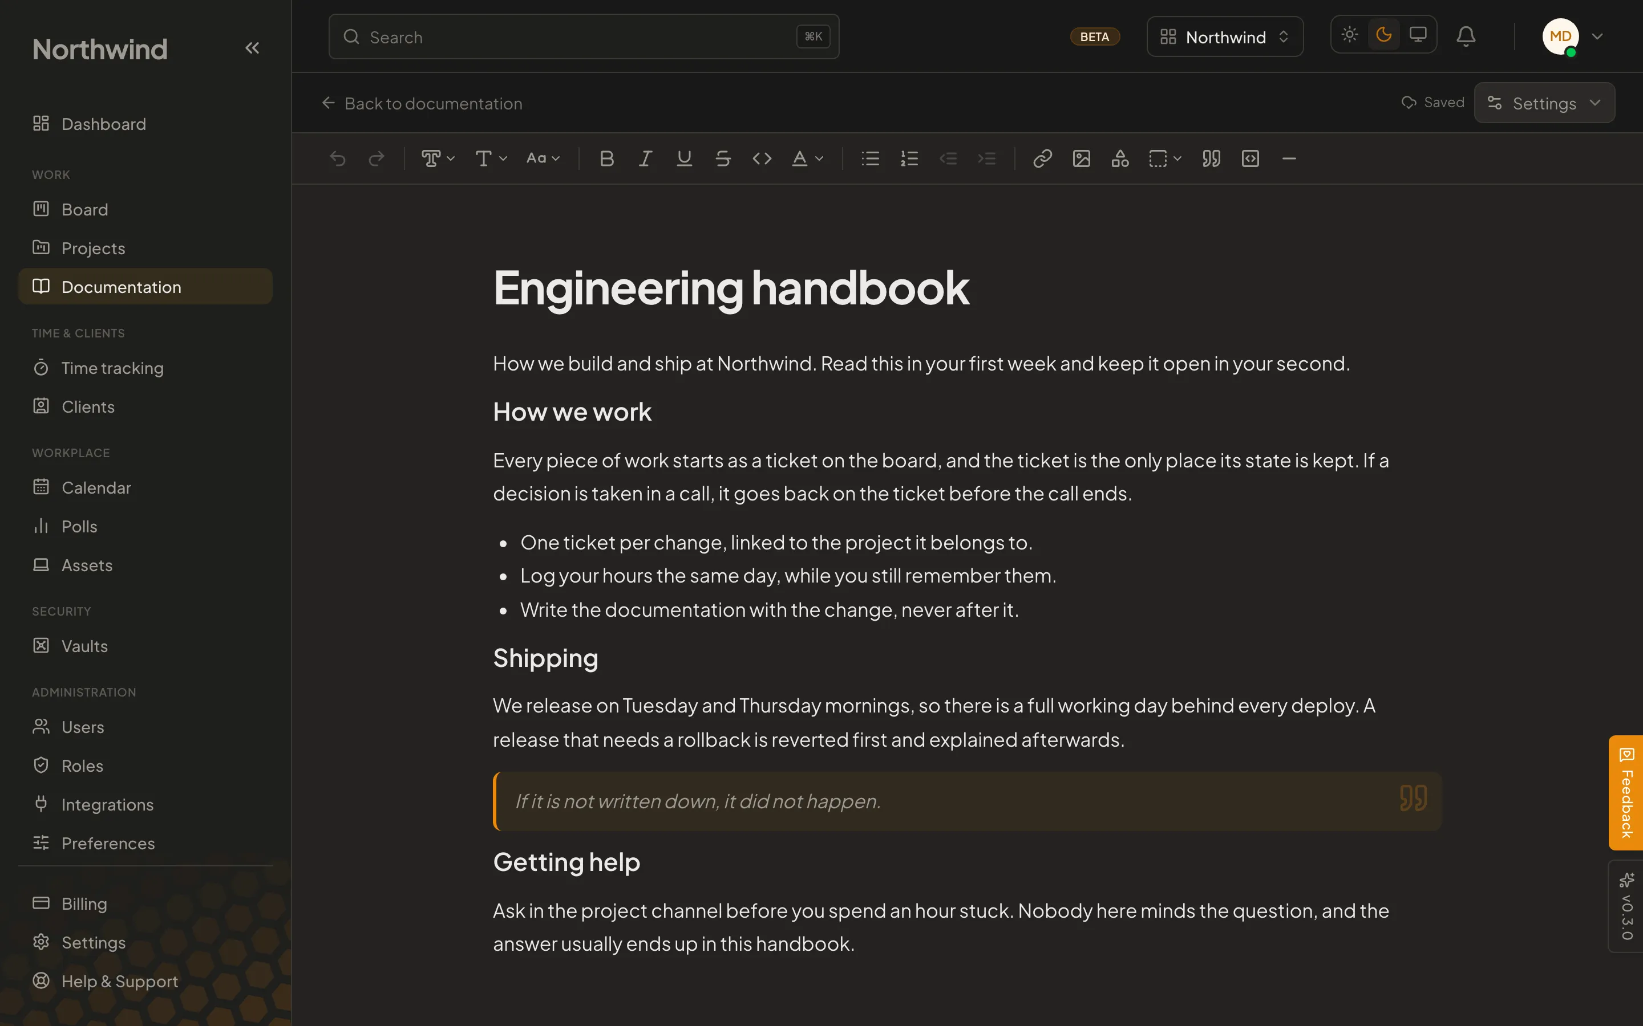1643x1026 pixels.
Task: Click the Polls bar chart icon
Action: coord(41,526)
